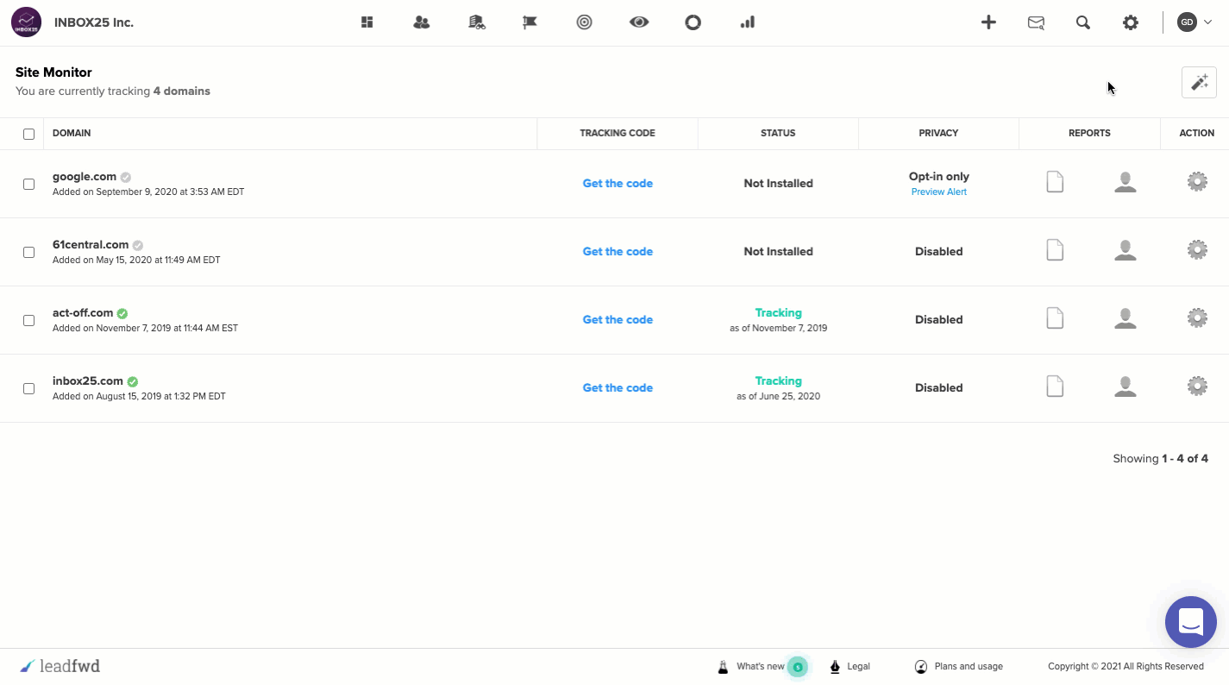Open the ring circle icon in top navigation

click(693, 22)
